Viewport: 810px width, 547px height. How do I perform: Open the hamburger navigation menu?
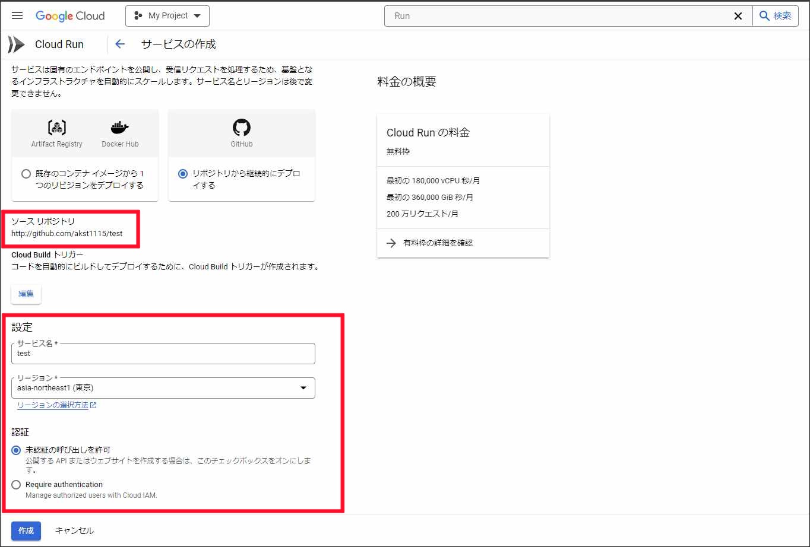coord(17,16)
